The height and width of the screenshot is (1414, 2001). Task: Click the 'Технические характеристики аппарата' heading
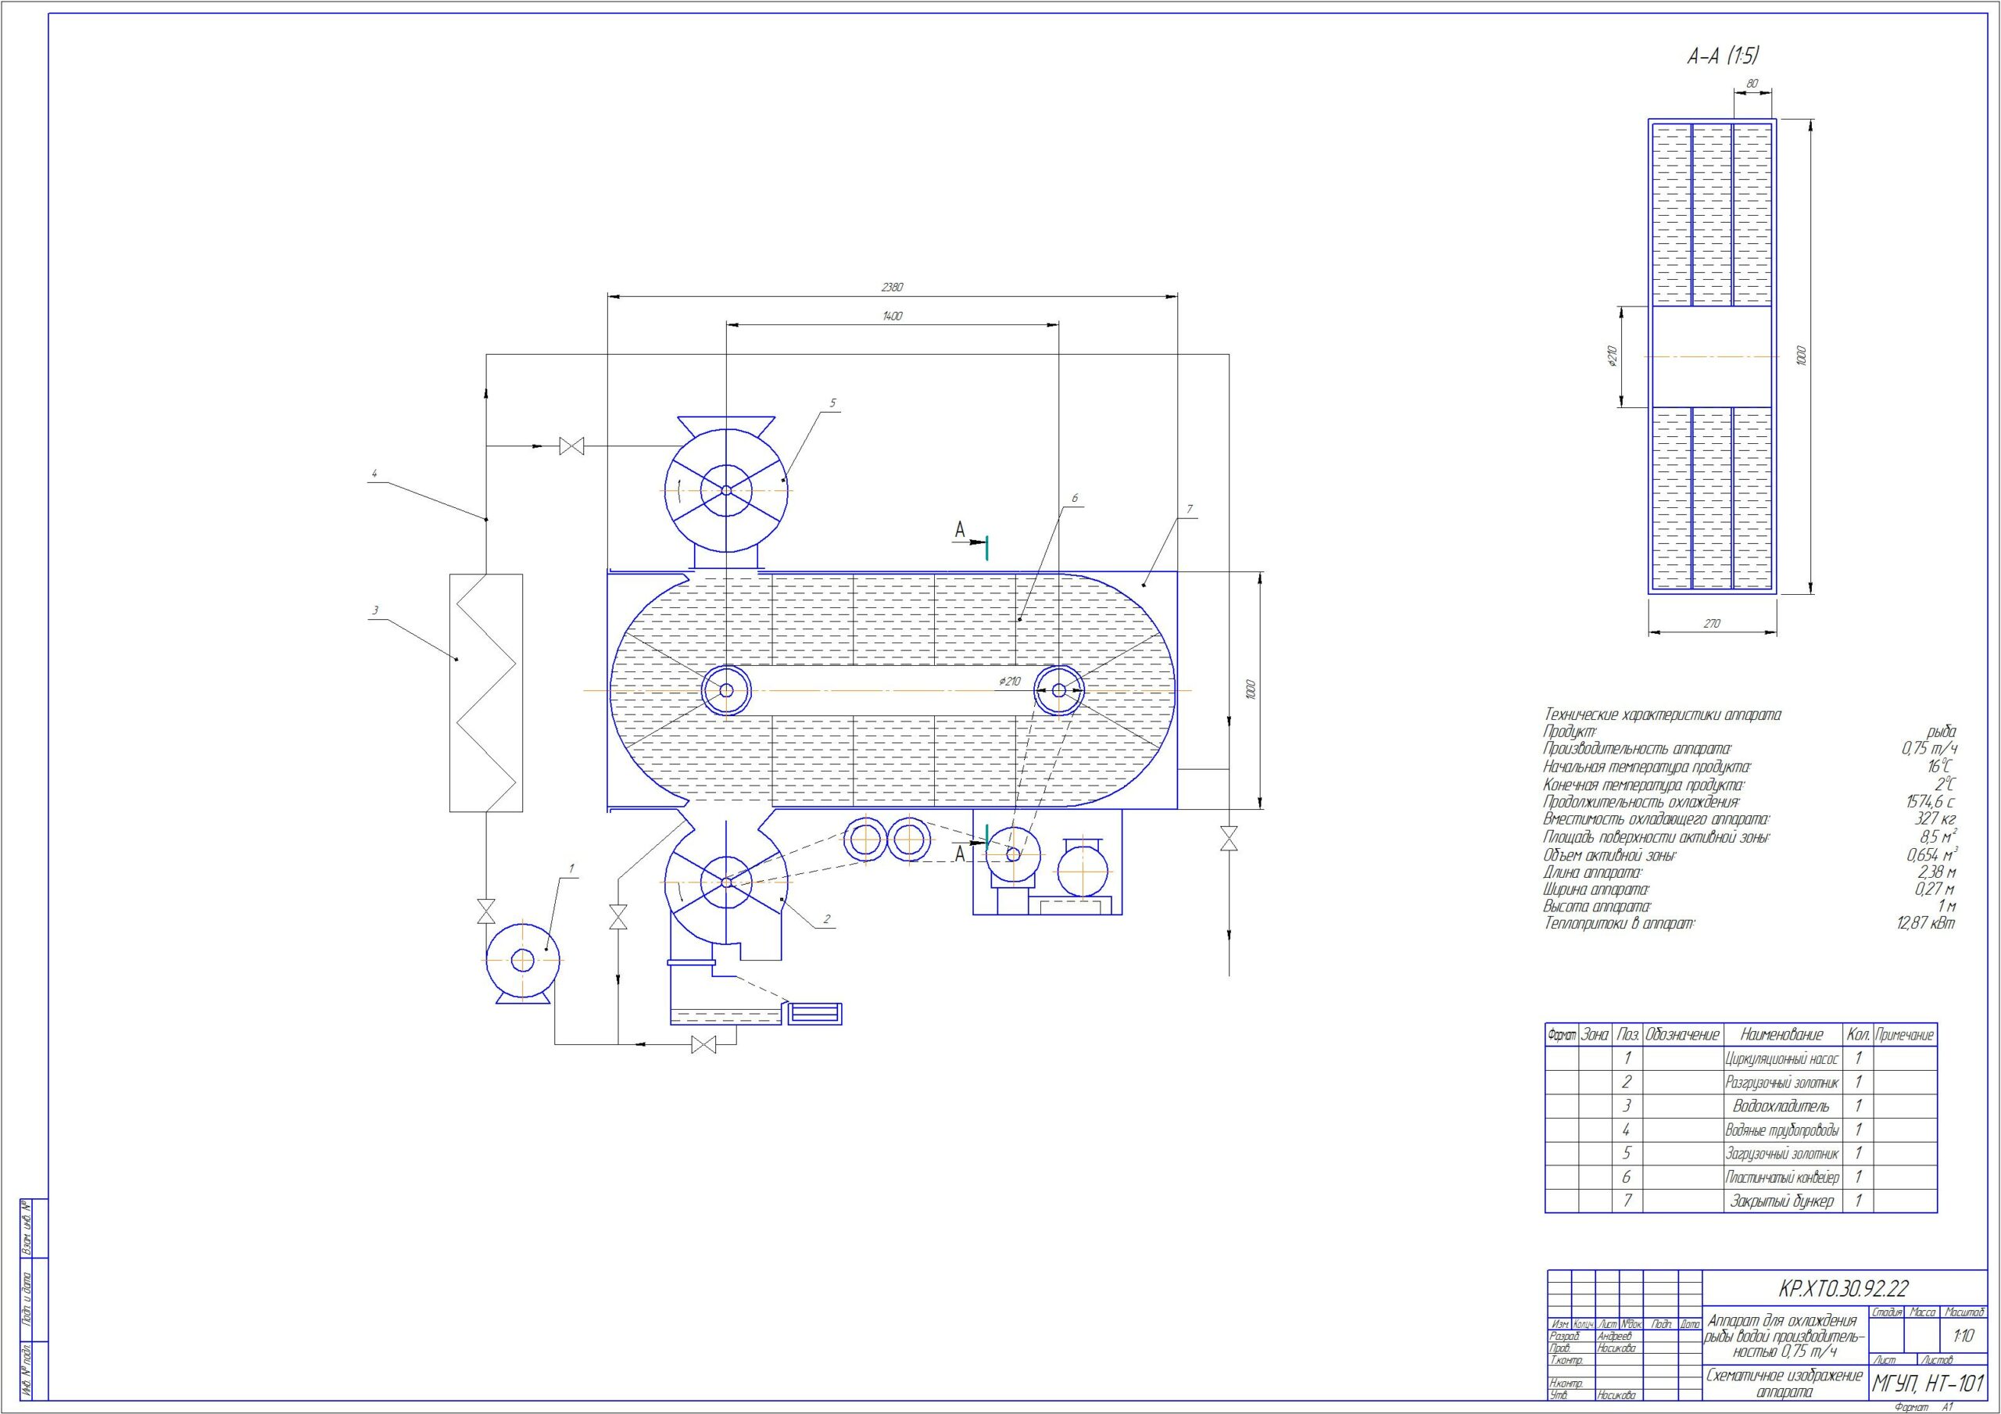click(x=1662, y=715)
